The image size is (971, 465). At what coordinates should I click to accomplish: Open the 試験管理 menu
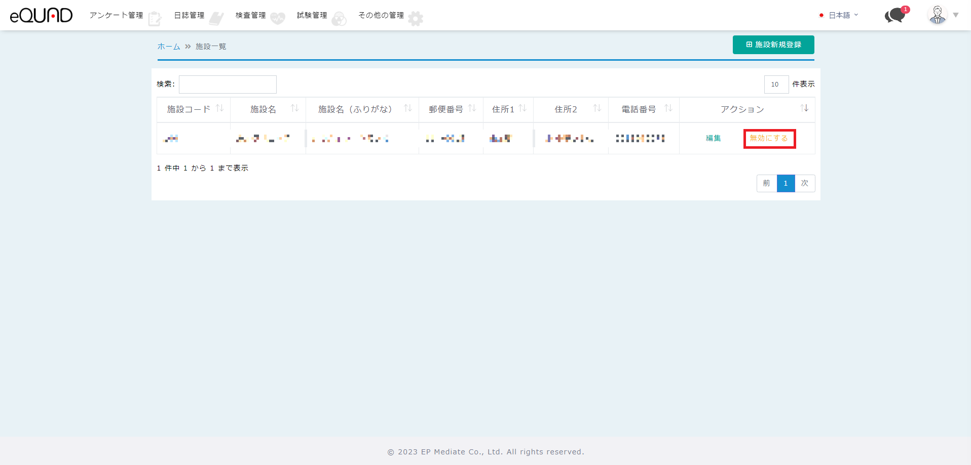pos(312,15)
